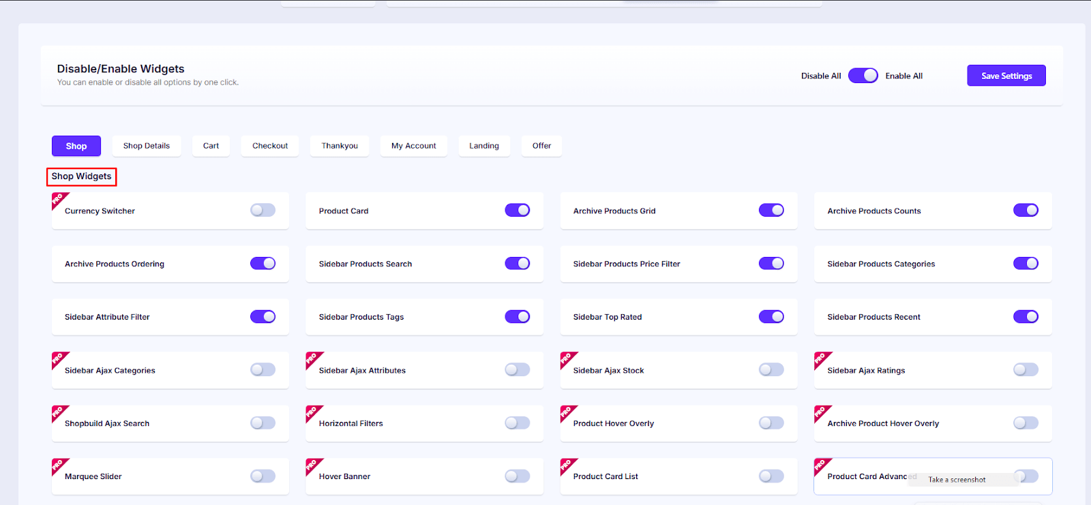The height and width of the screenshot is (505, 1091).
Task: Click the PRO badge on Currency Switcher
Action: pos(59,200)
